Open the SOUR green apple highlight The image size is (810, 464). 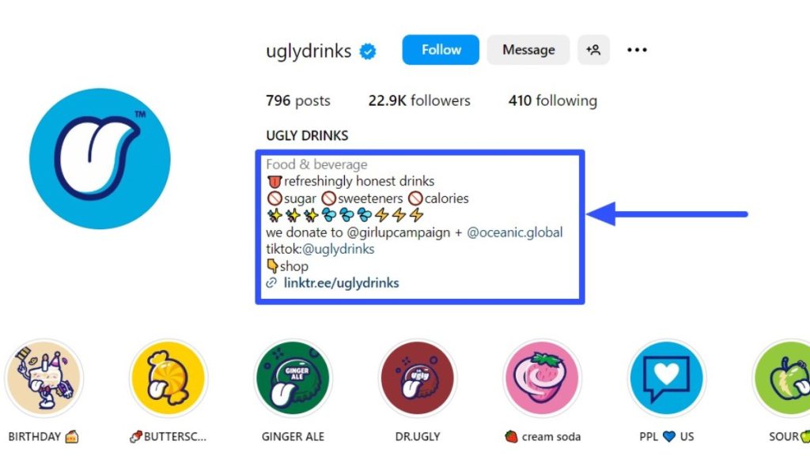(x=782, y=379)
